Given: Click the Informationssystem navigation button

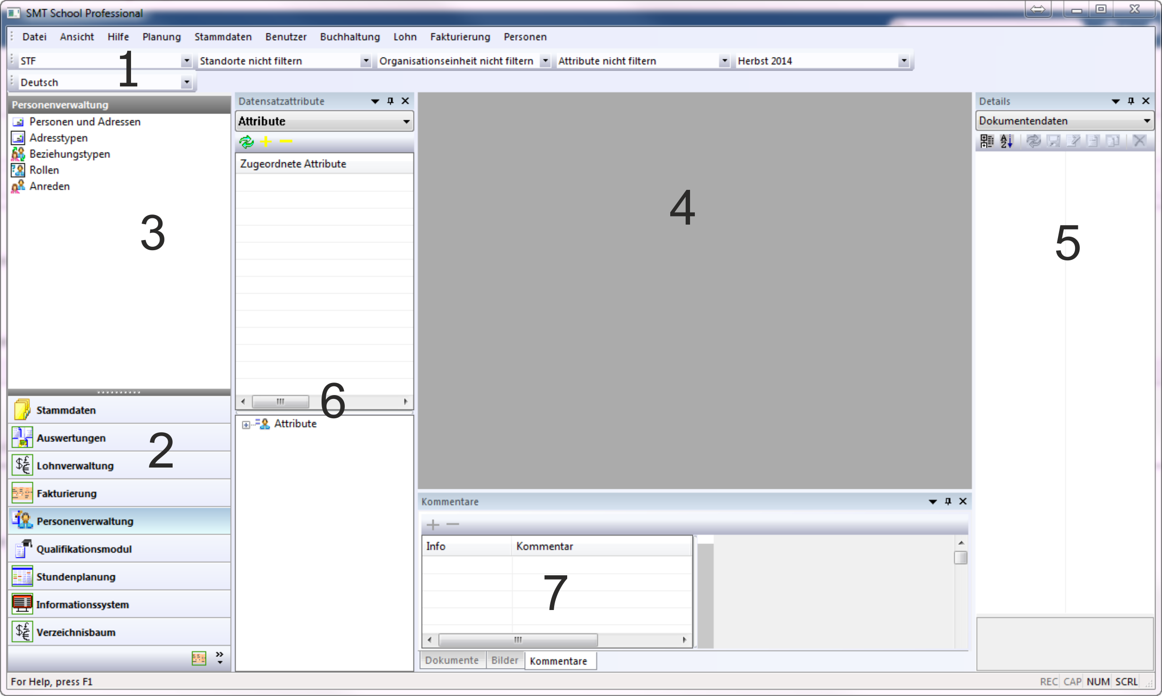Looking at the screenshot, I should [82, 605].
